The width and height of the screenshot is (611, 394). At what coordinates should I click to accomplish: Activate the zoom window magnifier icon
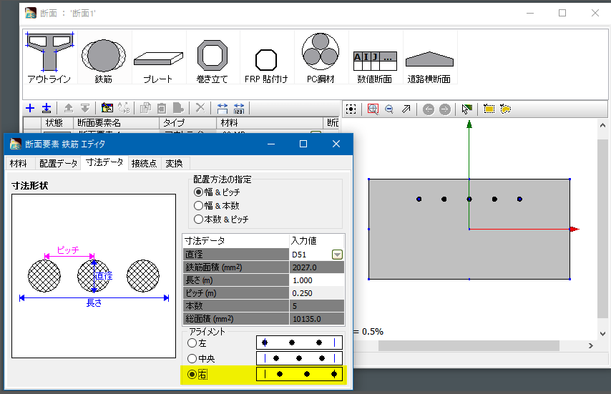point(373,109)
